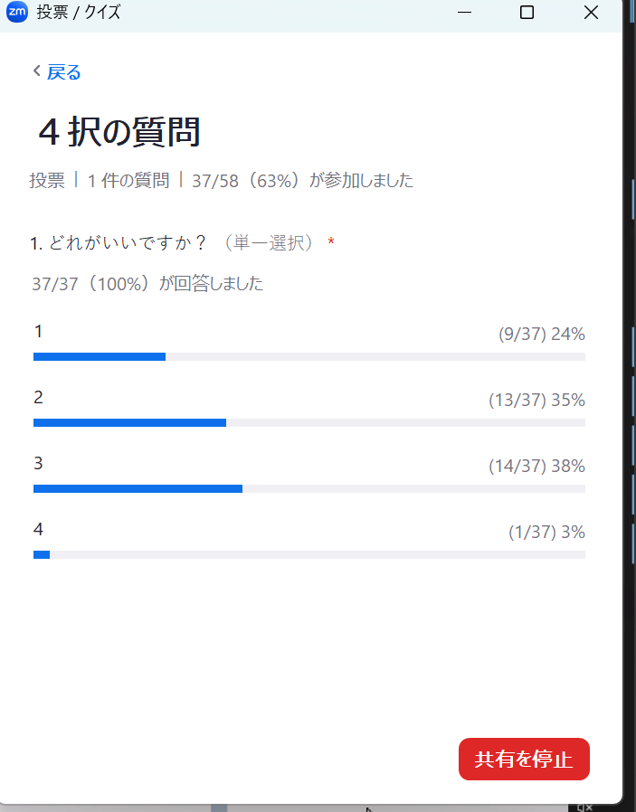Click the Zoom logo in title bar
Viewport: 636px width, 812px height.
pyautogui.click(x=17, y=13)
